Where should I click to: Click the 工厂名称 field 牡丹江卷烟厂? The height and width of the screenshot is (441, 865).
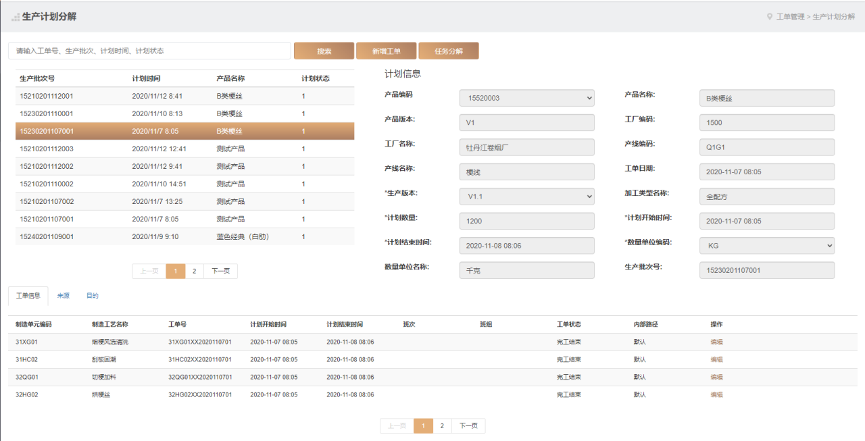click(x=527, y=147)
